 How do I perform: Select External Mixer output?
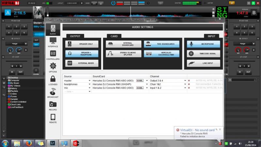click(82, 63)
